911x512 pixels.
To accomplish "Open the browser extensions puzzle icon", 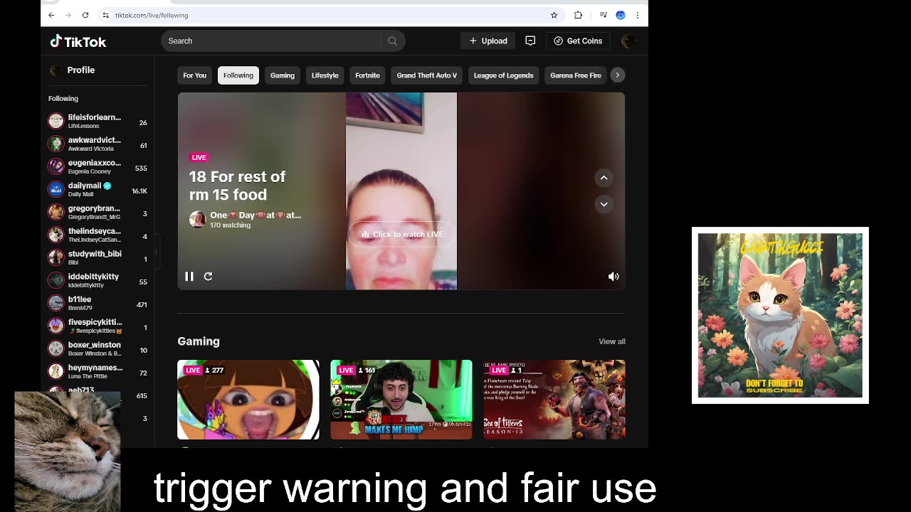I will (x=578, y=15).
